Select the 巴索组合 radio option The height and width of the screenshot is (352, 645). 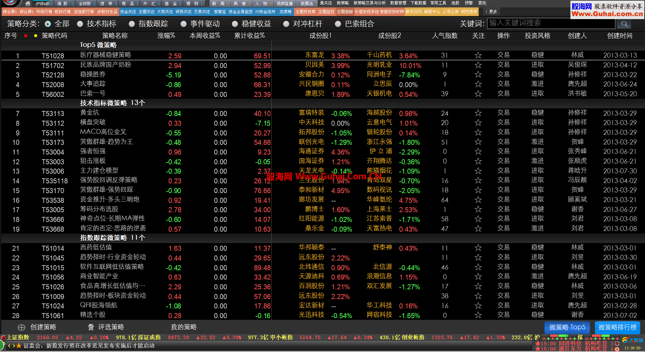pyautogui.click(x=338, y=24)
